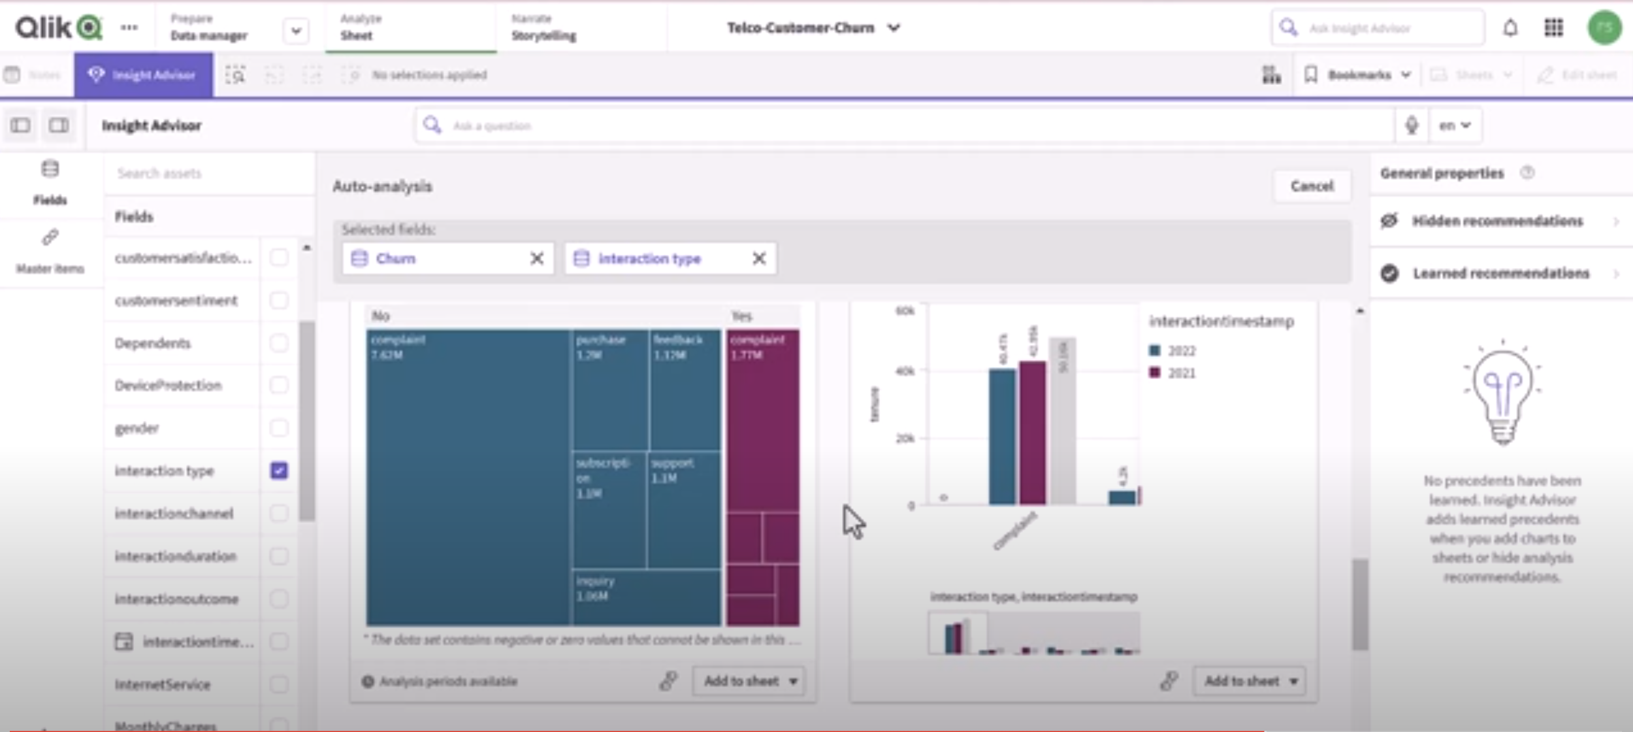Screen dimensions: 1633x732
Task: Uncheck the interaction type field checkbox
Action: click(x=279, y=471)
